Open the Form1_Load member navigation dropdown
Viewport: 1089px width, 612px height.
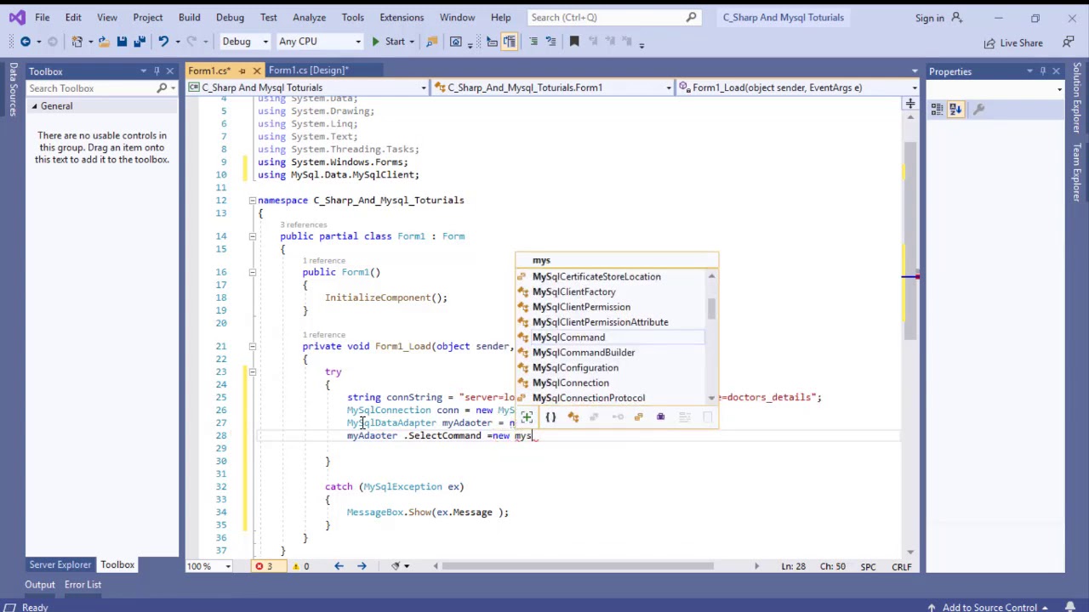point(798,88)
